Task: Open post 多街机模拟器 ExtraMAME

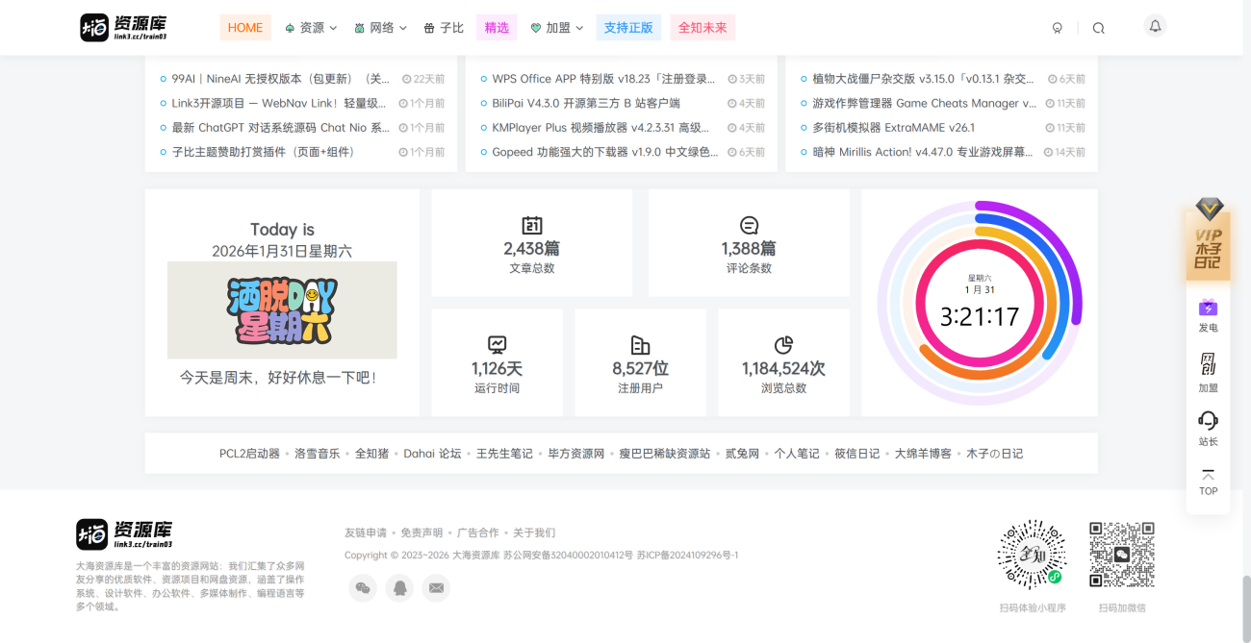Action: coord(894,127)
